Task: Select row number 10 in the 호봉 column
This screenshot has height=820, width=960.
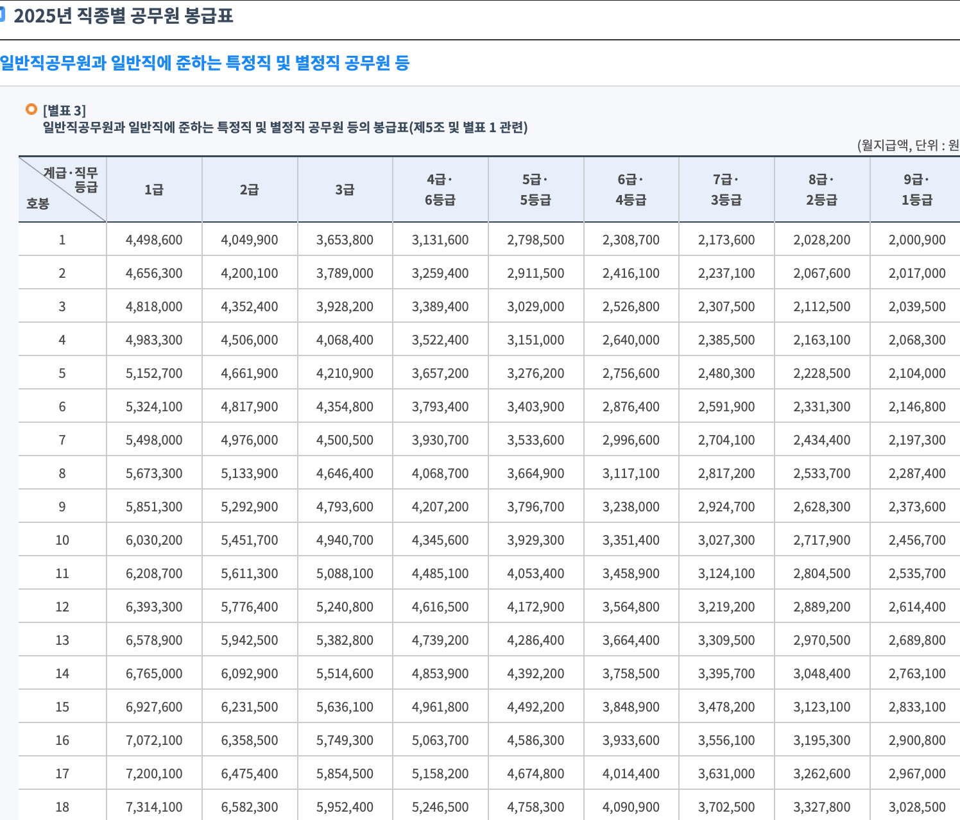Action: [x=62, y=540]
